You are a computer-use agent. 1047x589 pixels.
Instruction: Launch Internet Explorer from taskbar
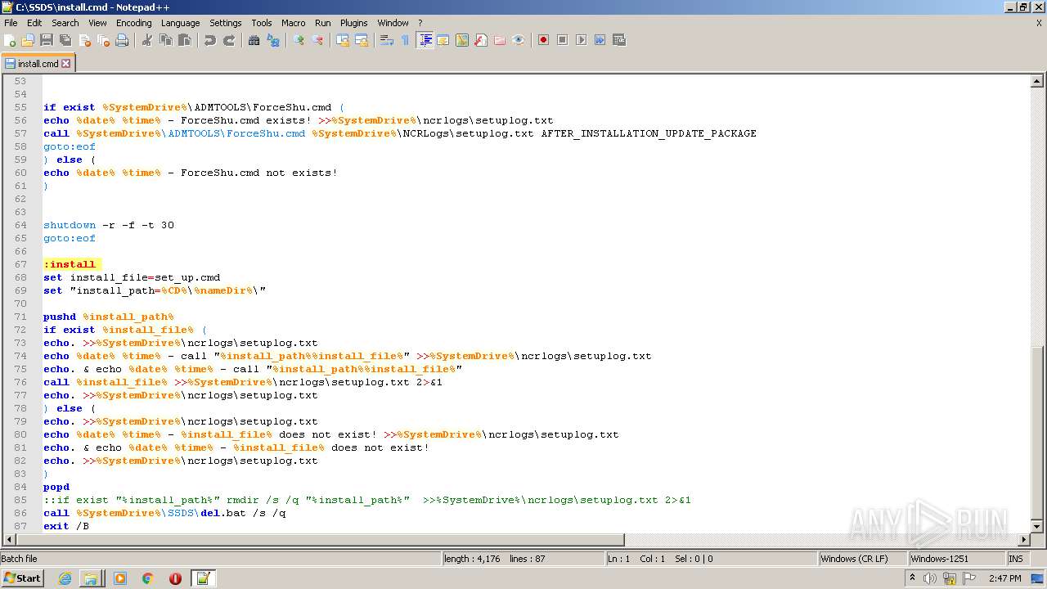tap(65, 578)
